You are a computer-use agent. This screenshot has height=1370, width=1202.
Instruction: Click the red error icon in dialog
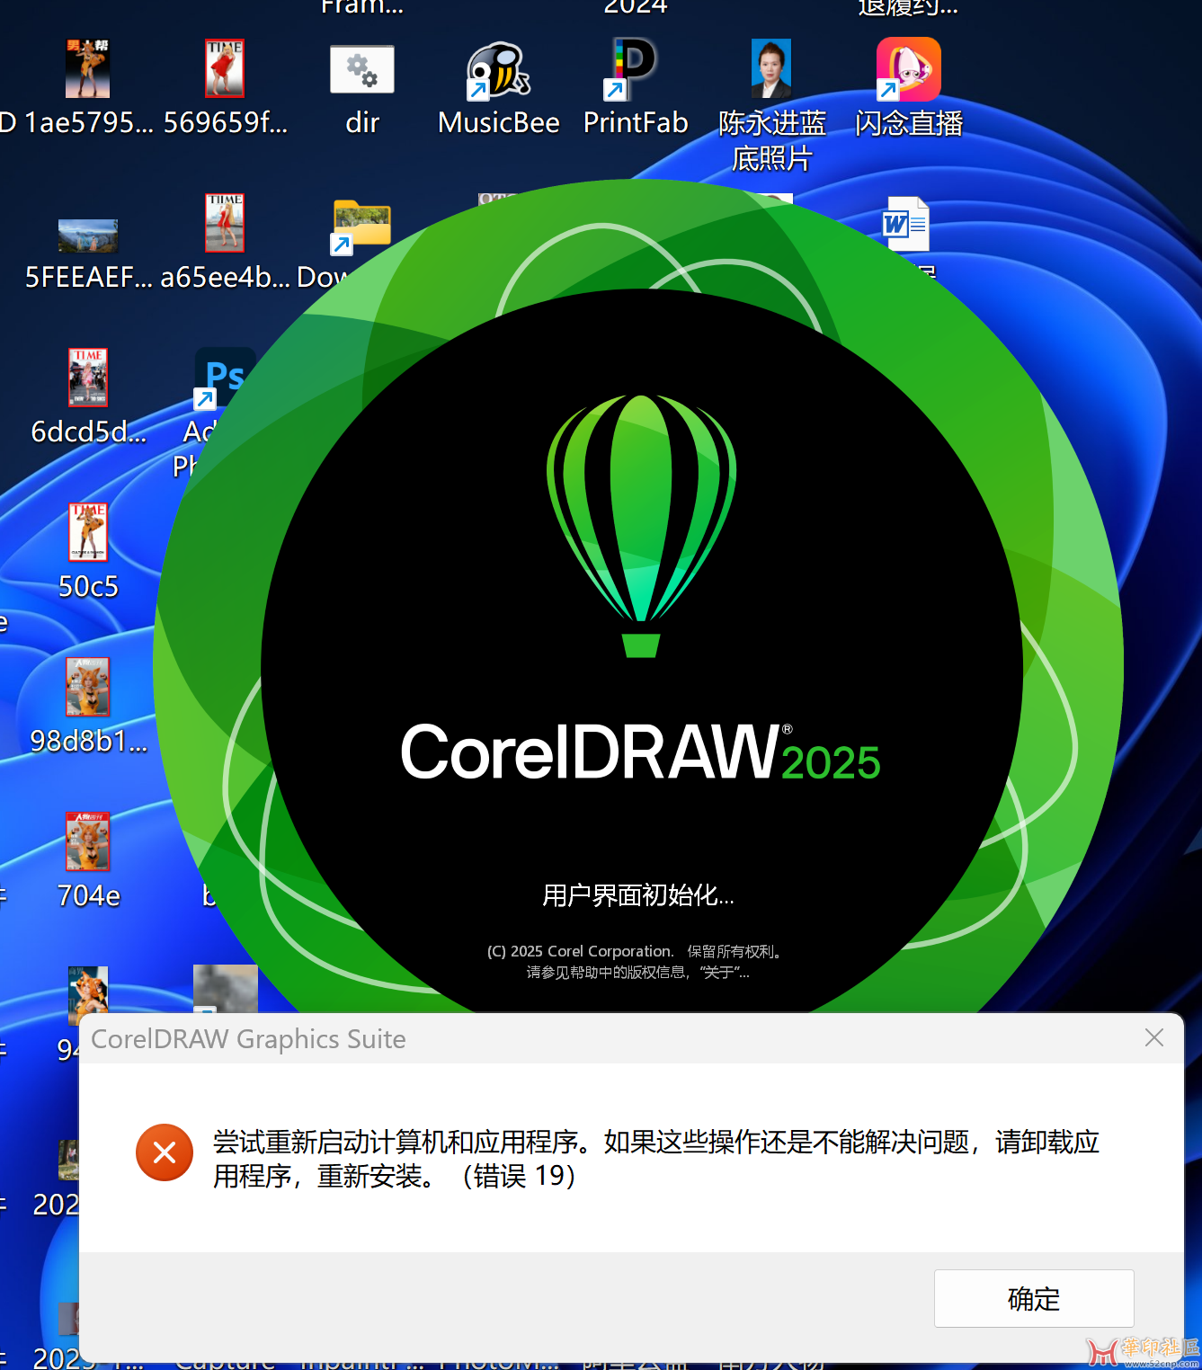(165, 1152)
